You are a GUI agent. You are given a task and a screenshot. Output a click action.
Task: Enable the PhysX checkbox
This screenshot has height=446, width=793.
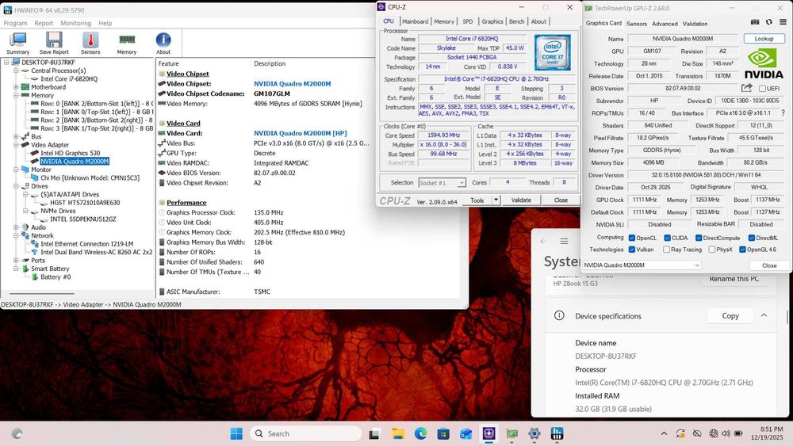(x=711, y=250)
